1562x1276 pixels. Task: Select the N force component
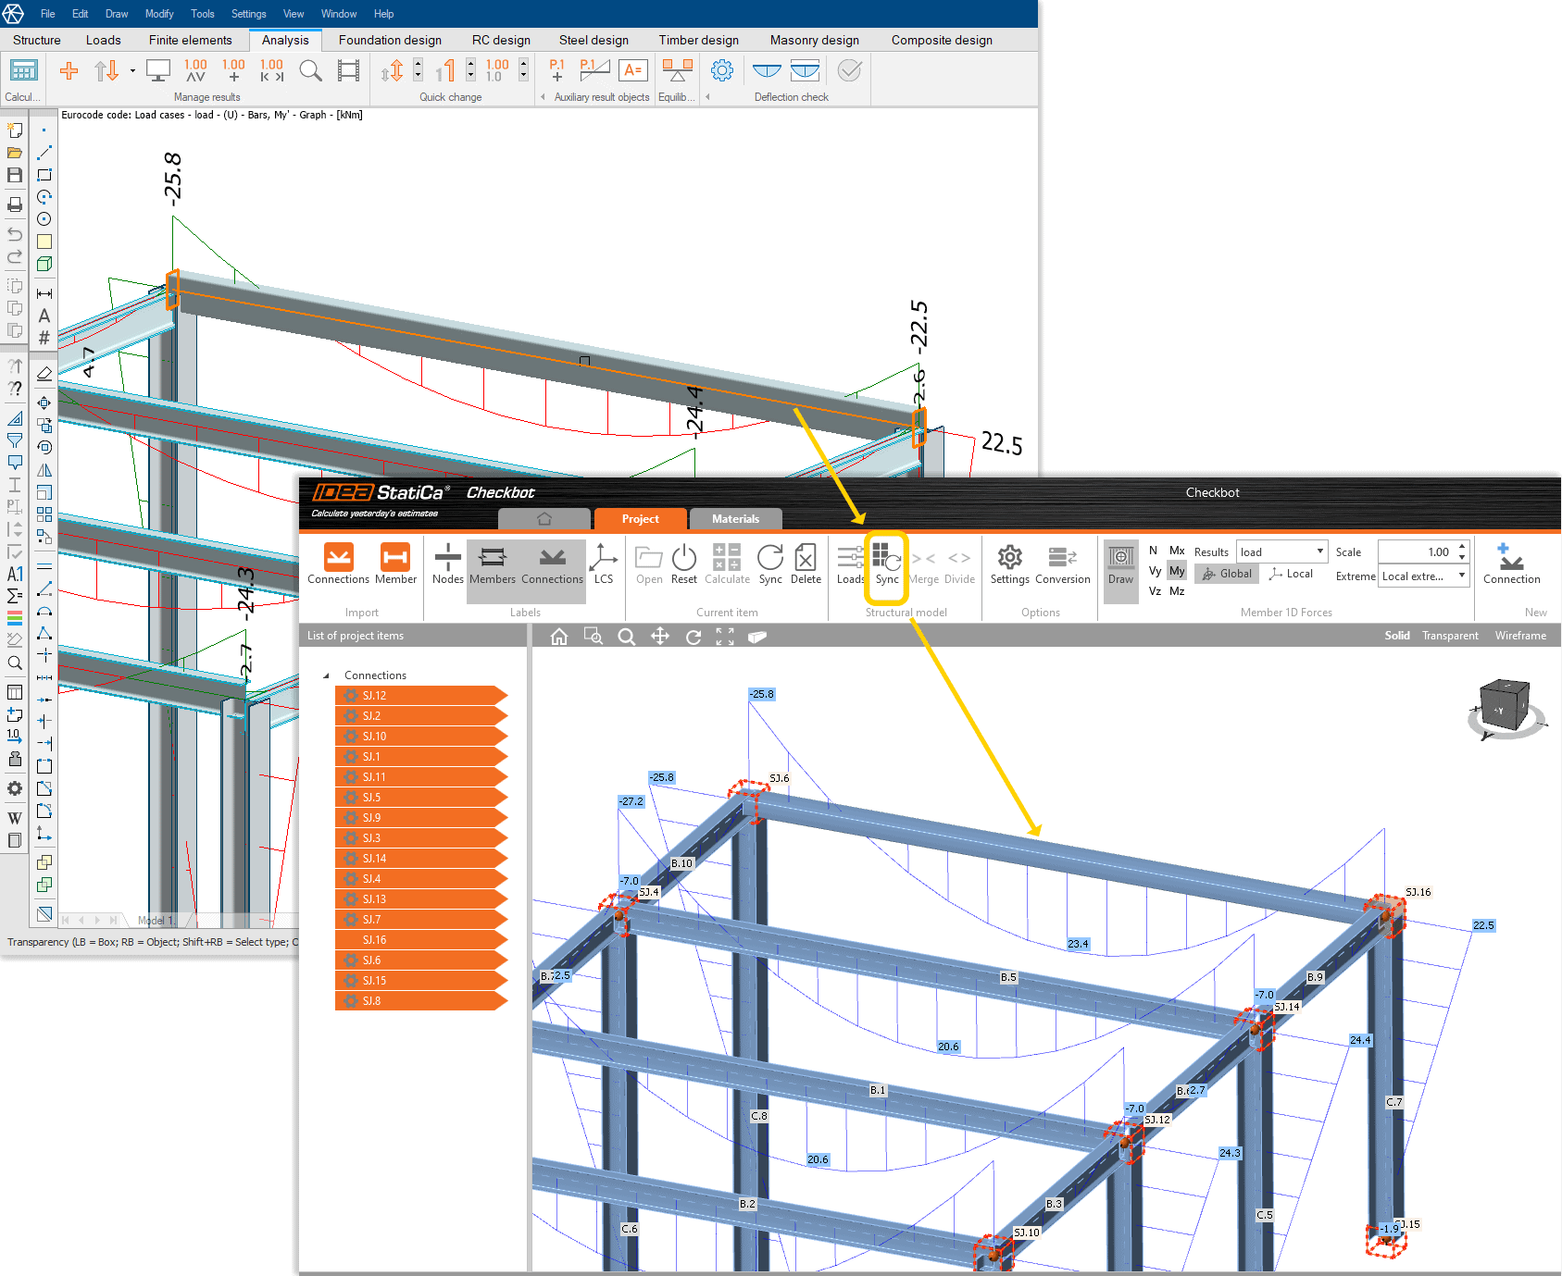tap(1153, 551)
